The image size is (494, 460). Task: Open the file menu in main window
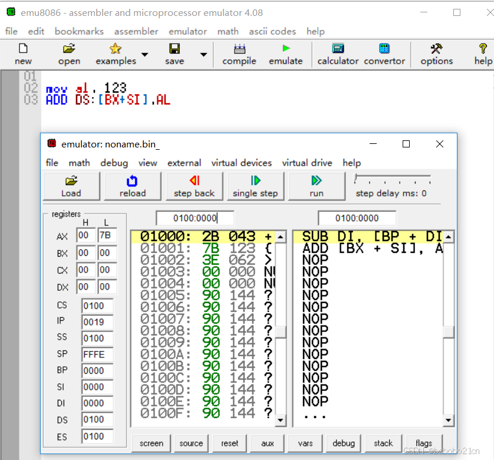tap(11, 31)
